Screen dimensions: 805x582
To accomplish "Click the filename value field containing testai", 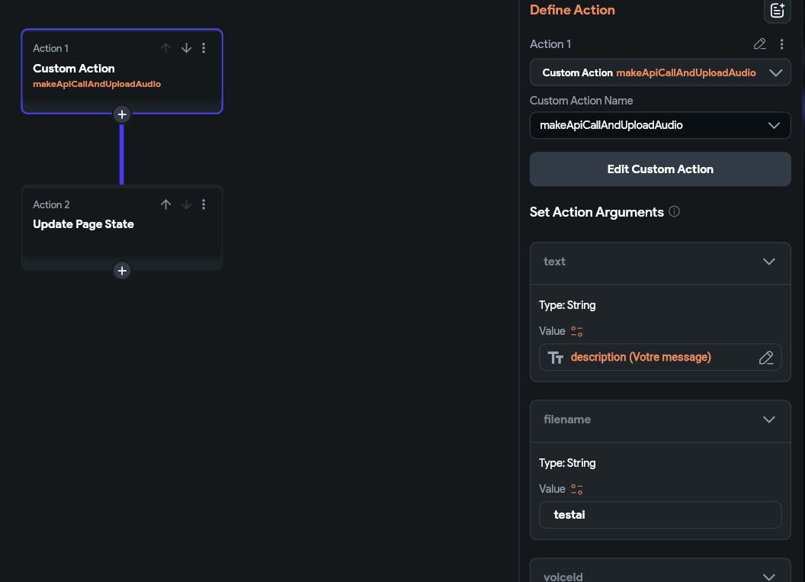I will [659, 515].
